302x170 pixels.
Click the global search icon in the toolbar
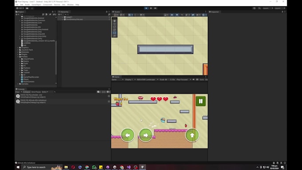pos(259,8)
